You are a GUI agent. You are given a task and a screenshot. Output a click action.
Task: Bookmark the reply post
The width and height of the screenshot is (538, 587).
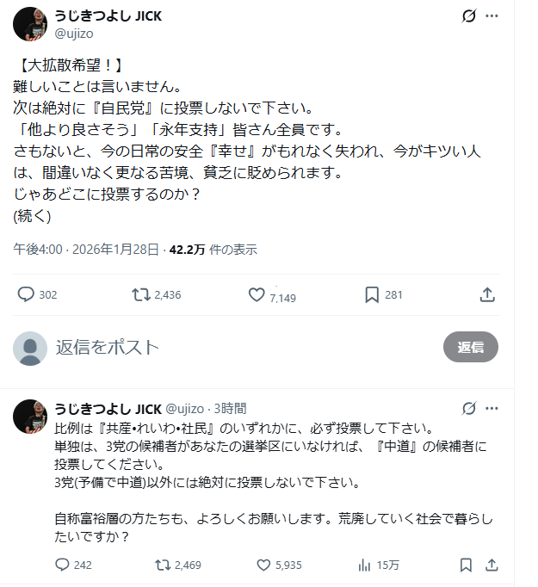[466, 565]
